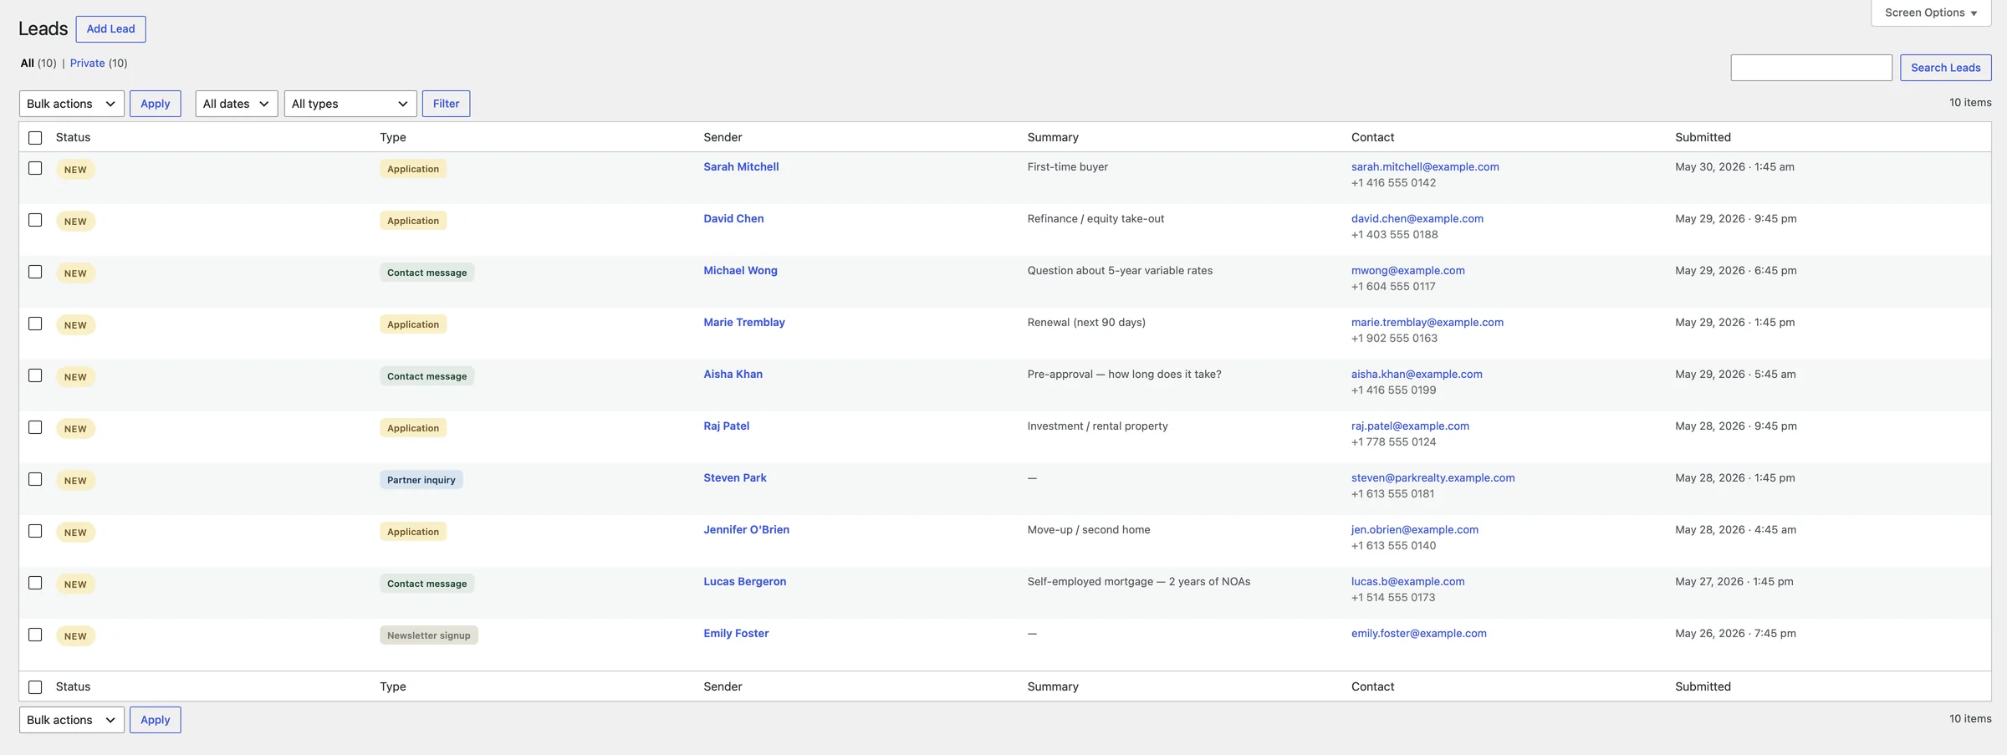
Task: Open Aisha Khan's lead
Action: pyautogui.click(x=733, y=375)
